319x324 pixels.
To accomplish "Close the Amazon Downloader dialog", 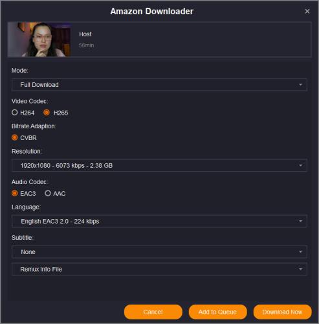I will (x=307, y=11).
